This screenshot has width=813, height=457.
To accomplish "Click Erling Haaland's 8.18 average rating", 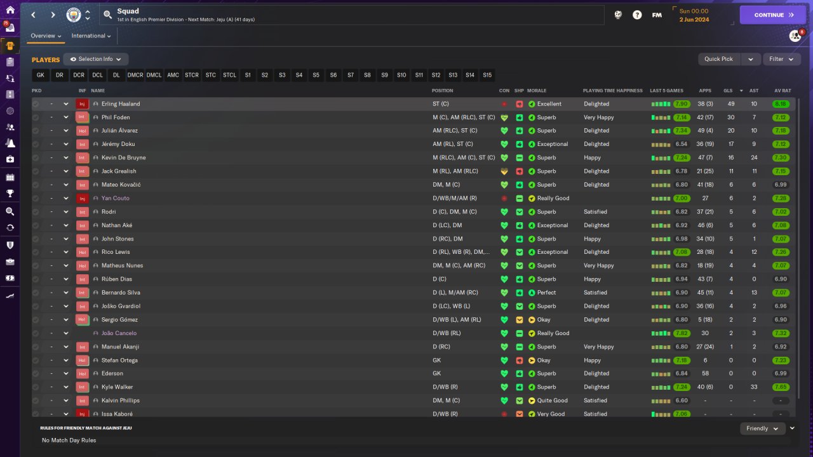I will pyautogui.click(x=781, y=104).
